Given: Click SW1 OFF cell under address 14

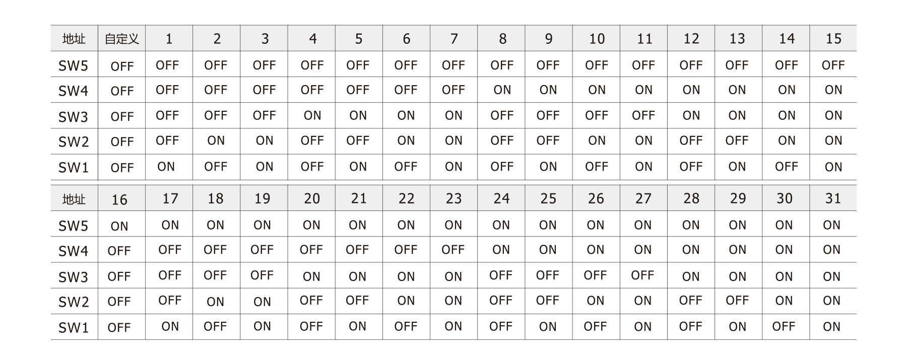Looking at the screenshot, I should tap(786, 167).
